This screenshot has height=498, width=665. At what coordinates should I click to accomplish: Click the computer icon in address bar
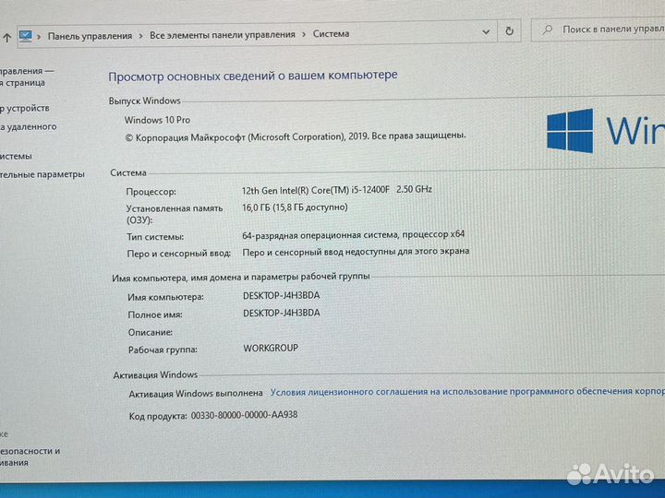point(26,36)
